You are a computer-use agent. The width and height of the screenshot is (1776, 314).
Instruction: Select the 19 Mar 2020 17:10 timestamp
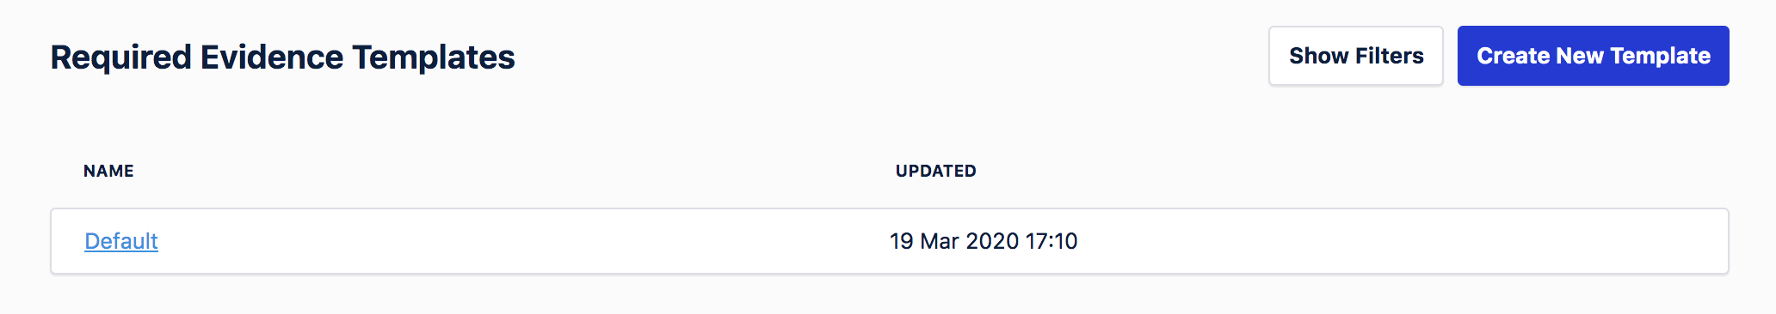984,241
